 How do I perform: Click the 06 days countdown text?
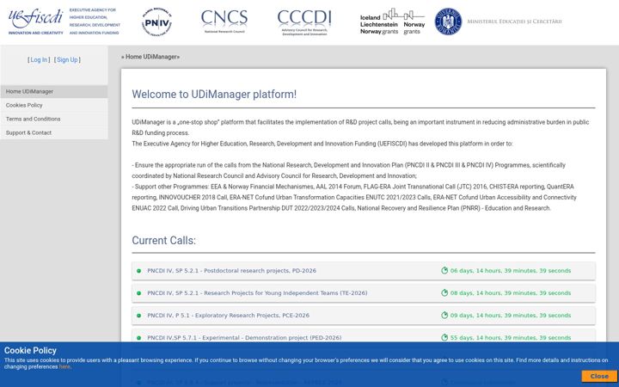coord(511,271)
